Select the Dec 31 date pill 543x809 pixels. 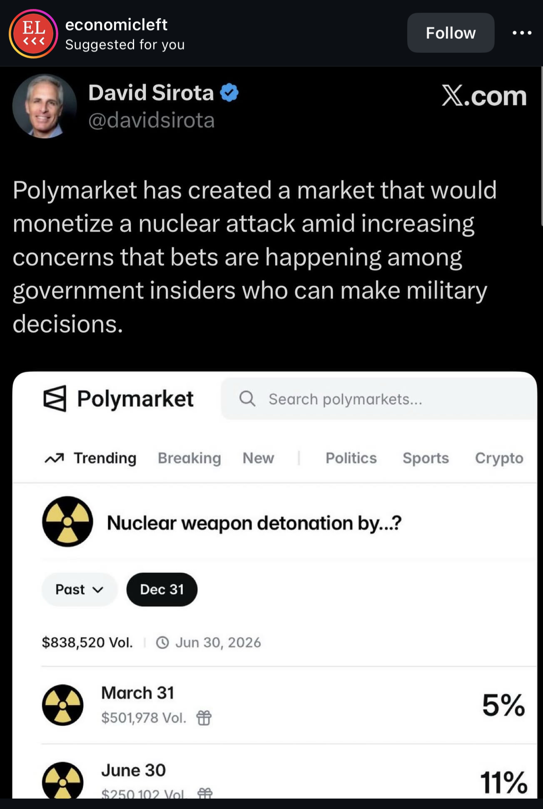pyautogui.click(x=162, y=589)
